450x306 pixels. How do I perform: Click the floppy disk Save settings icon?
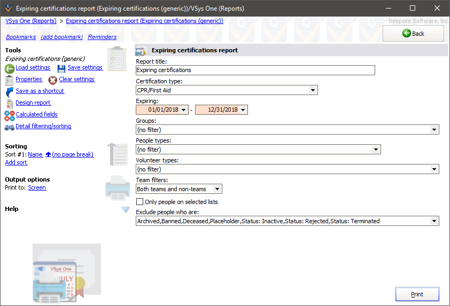point(61,68)
